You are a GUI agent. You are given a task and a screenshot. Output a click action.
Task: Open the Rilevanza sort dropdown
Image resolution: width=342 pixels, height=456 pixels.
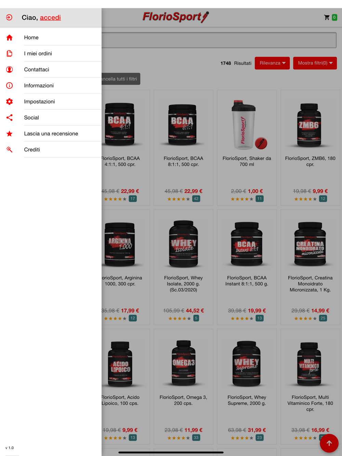272,63
